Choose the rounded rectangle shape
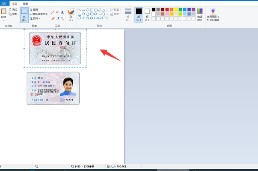The width and height of the screenshot is (258, 171). (x=96, y=10)
